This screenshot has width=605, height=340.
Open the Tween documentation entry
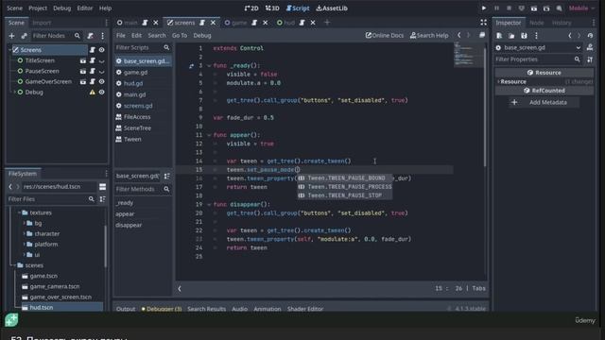pos(132,139)
